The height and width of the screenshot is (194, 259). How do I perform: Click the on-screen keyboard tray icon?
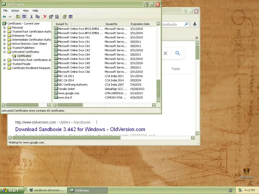click(231, 190)
